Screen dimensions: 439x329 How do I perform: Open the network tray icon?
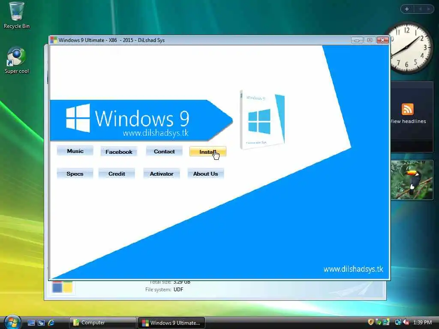pos(398,322)
